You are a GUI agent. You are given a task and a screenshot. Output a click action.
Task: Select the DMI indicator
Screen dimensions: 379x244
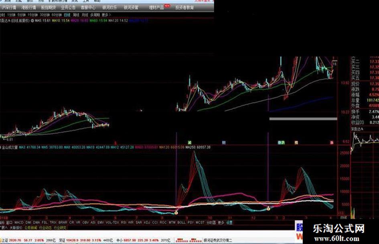[x=28, y=222]
